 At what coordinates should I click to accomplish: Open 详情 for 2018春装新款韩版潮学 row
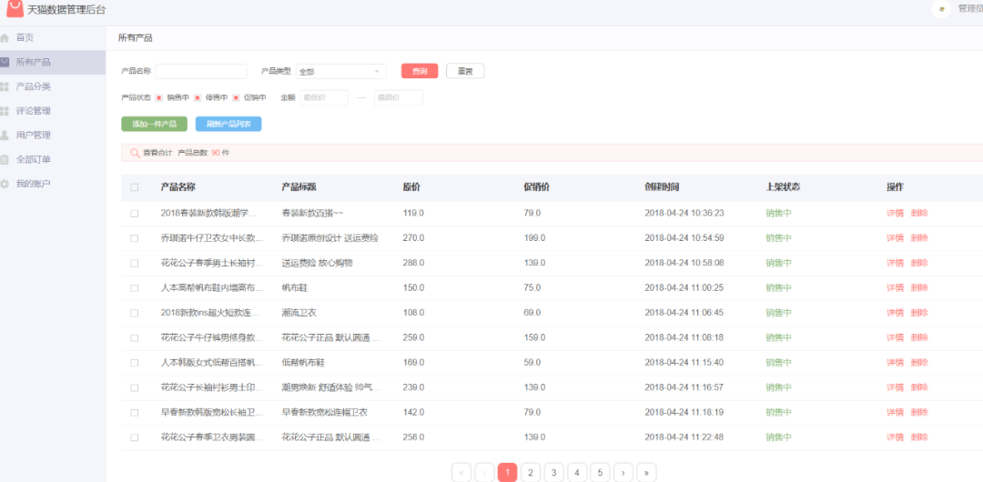(x=895, y=213)
